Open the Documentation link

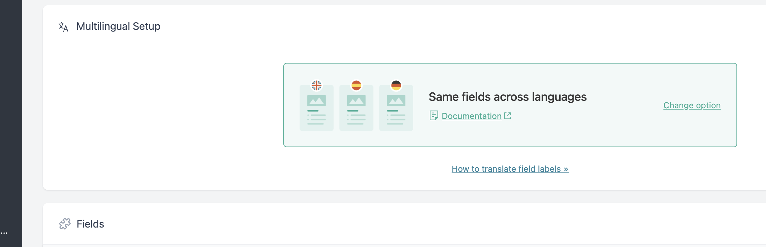point(472,116)
